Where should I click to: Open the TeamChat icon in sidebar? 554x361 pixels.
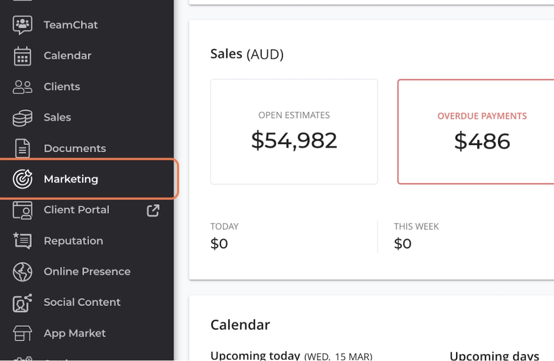(22, 25)
